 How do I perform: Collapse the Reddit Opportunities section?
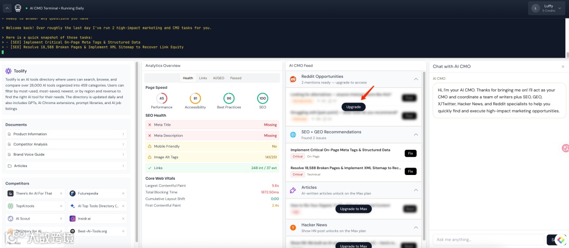pyautogui.click(x=416, y=79)
